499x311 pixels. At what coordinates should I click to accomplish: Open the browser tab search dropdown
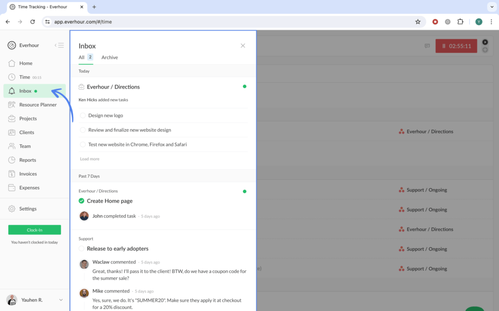pos(491,7)
